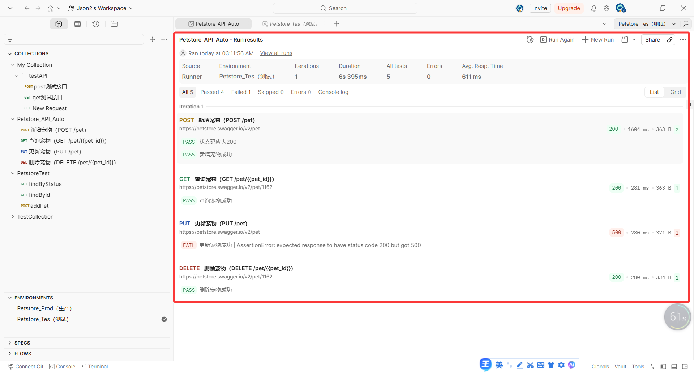Screen dimensions: 694x372
Task: Go back with the left arrow
Action: point(27,8)
